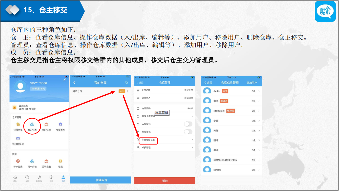This screenshot has width=339, height=191.
Task: Toggle the 入库审批 switch
Action: pos(188,124)
